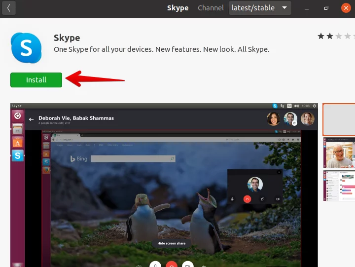This screenshot has width=355, height=267.
Task: Click the 'Channel' label in the header
Action: (x=211, y=8)
